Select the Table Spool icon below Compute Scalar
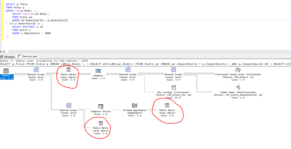 tap(100, 123)
